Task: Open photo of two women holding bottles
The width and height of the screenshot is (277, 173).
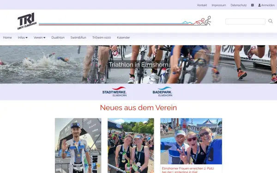Action: tap(131, 145)
